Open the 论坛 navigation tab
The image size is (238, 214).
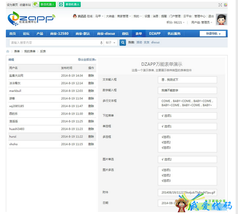[26, 34]
